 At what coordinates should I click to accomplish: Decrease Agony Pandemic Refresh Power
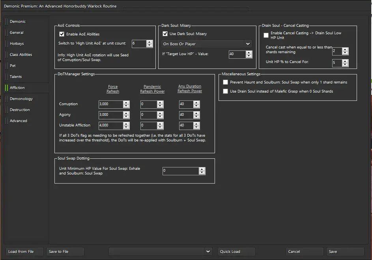click(160, 117)
